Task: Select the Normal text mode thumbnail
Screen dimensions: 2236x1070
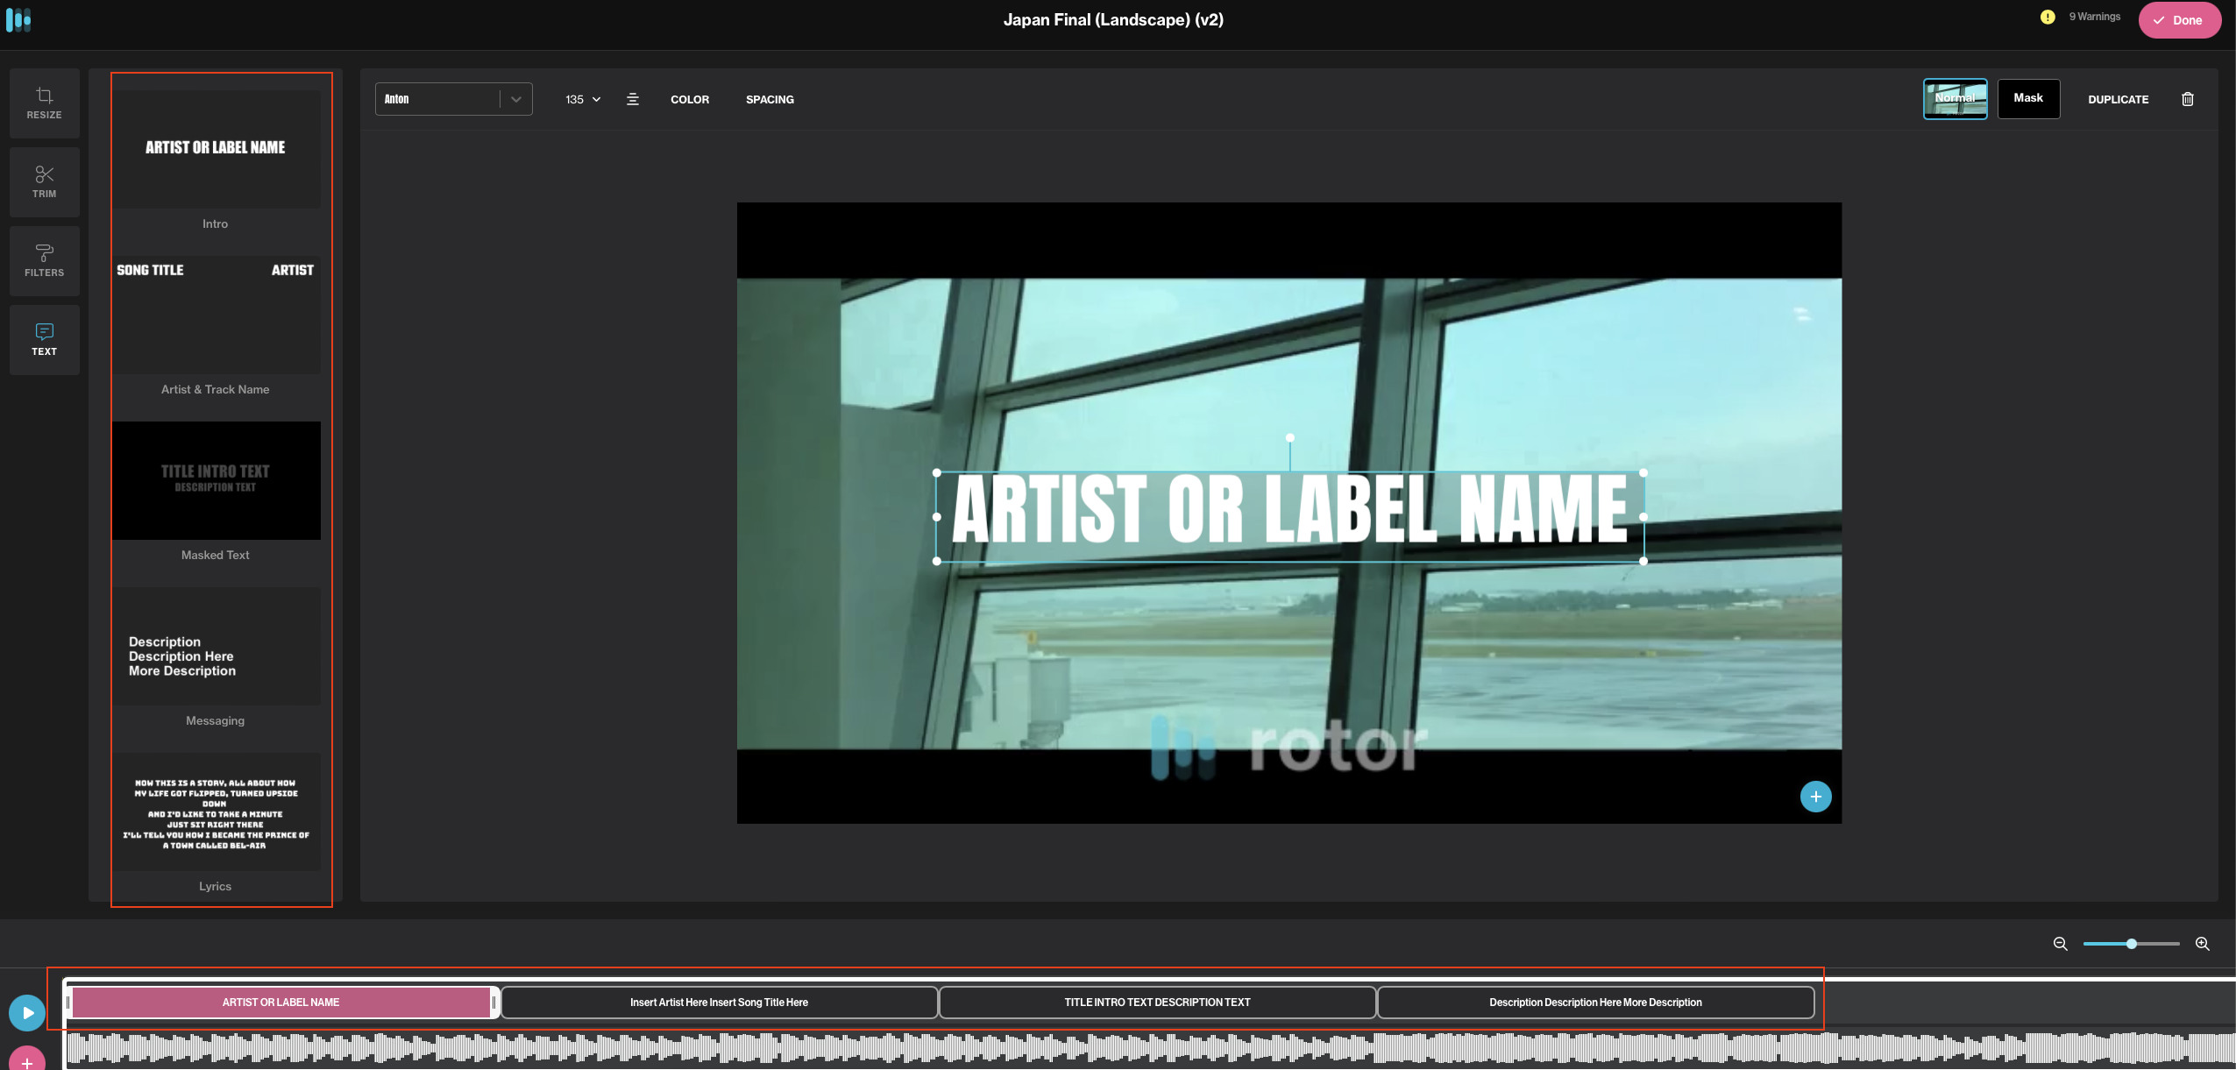Action: pos(1955,98)
